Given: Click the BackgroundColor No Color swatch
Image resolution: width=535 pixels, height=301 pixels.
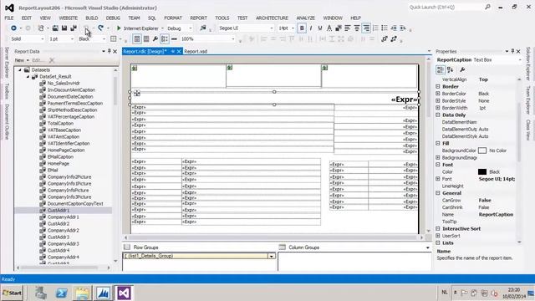Looking at the screenshot, I should pos(482,150).
